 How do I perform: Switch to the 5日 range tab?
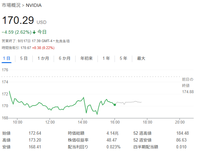coord(24,59)
